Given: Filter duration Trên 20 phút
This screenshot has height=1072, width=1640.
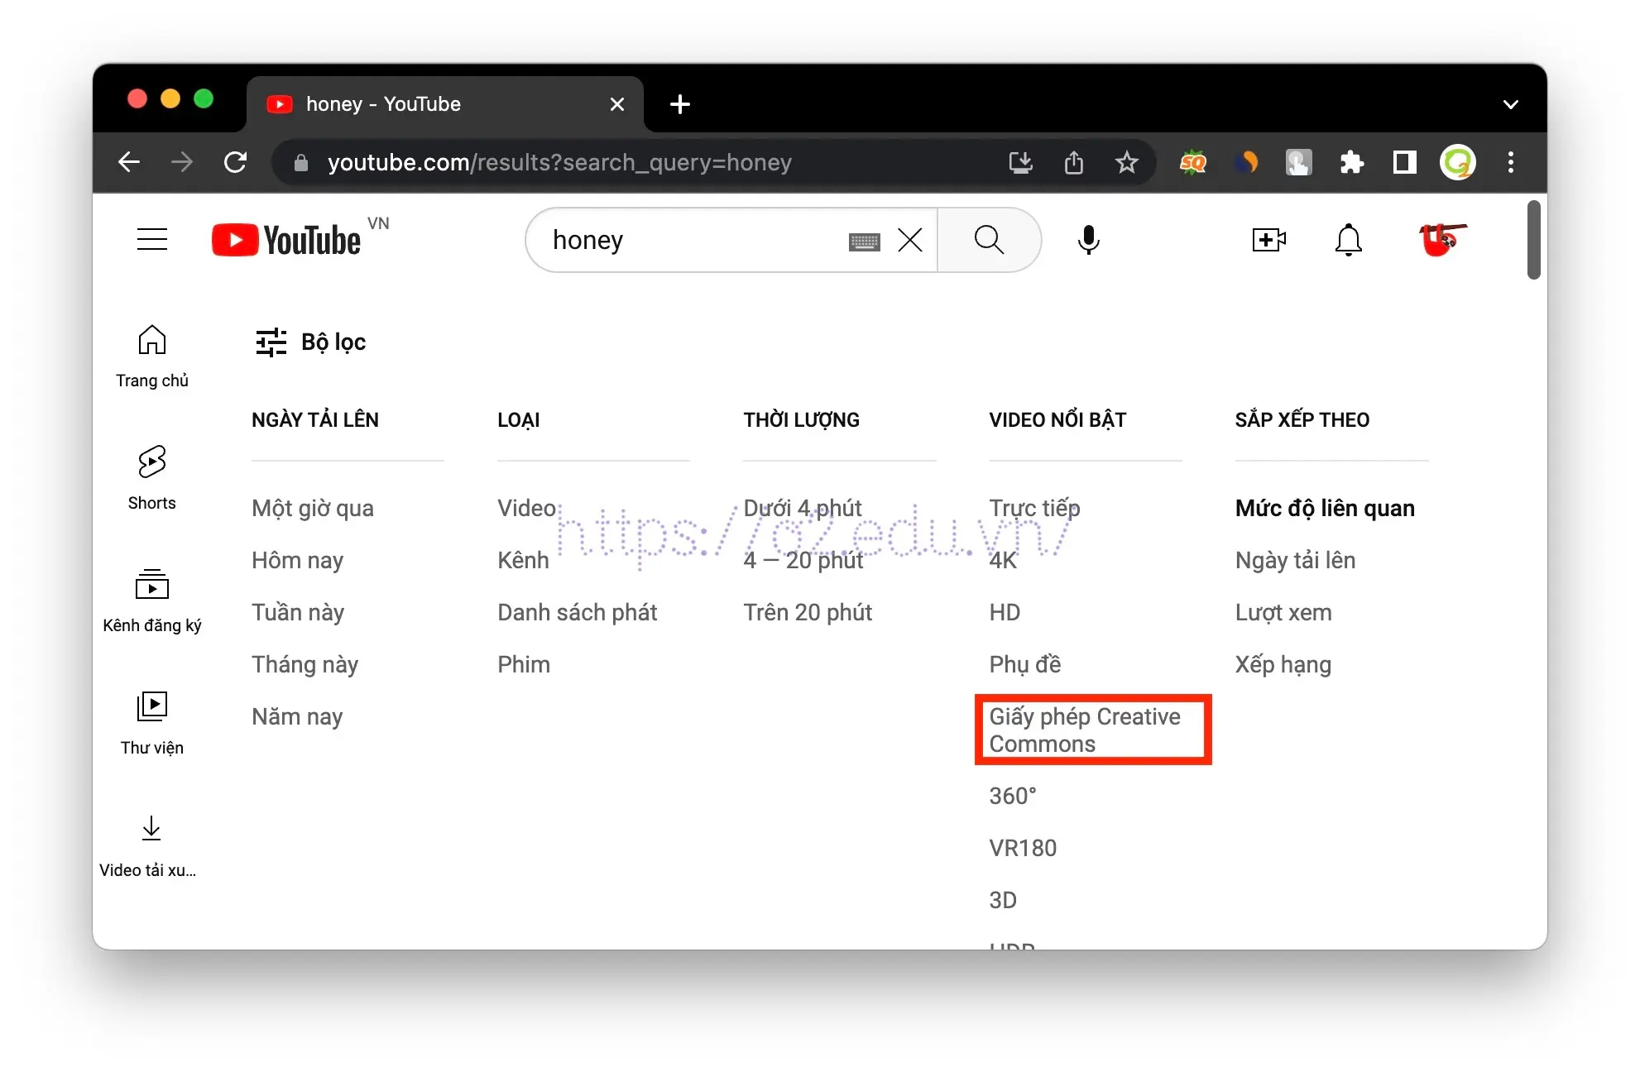Looking at the screenshot, I should 808,612.
